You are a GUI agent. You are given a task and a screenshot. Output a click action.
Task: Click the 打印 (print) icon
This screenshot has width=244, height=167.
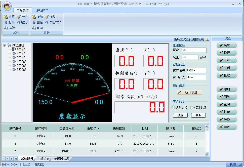point(51,17)
